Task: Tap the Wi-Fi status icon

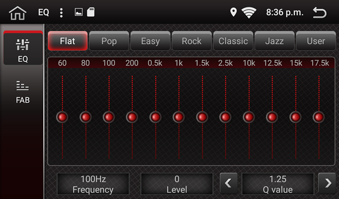Action: click(x=248, y=12)
